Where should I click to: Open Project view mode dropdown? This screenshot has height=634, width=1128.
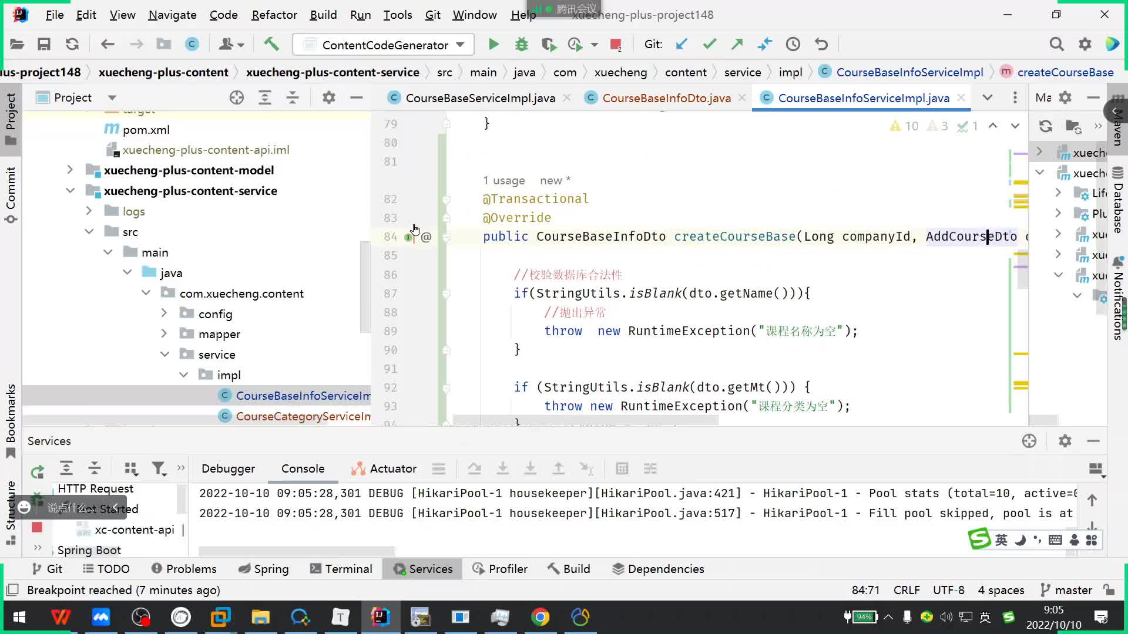pos(112,97)
